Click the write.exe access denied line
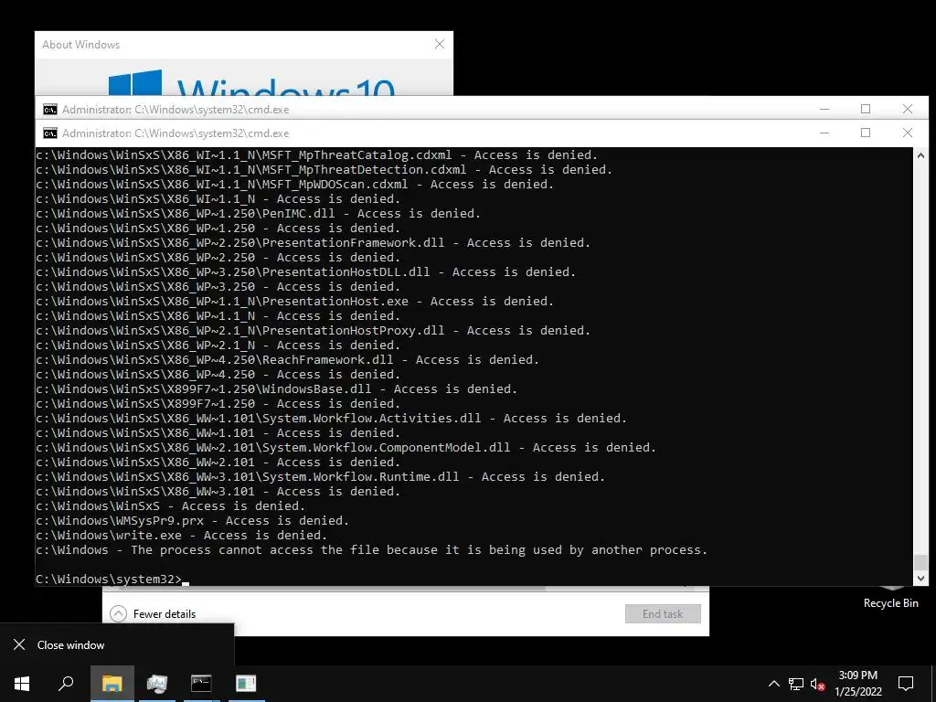Viewport: 936px width, 702px height. point(182,536)
